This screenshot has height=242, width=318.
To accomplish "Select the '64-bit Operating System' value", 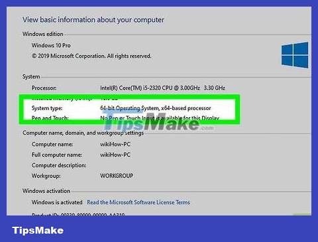I will (x=156, y=108).
